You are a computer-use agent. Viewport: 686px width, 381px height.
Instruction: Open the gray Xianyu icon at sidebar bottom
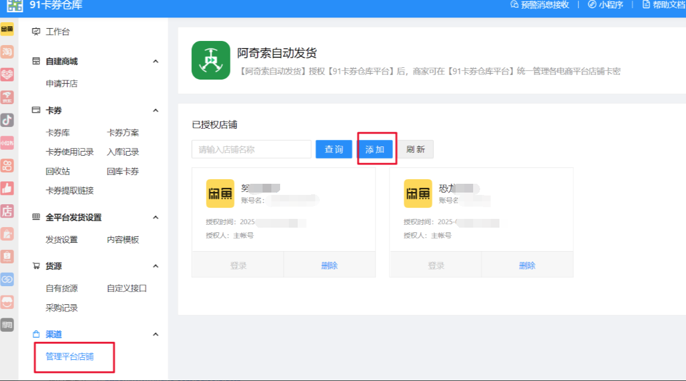click(7, 325)
